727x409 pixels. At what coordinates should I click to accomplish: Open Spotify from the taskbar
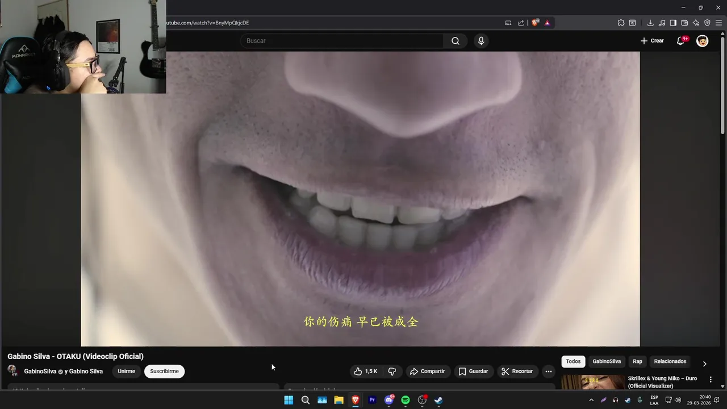click(406, 400)
